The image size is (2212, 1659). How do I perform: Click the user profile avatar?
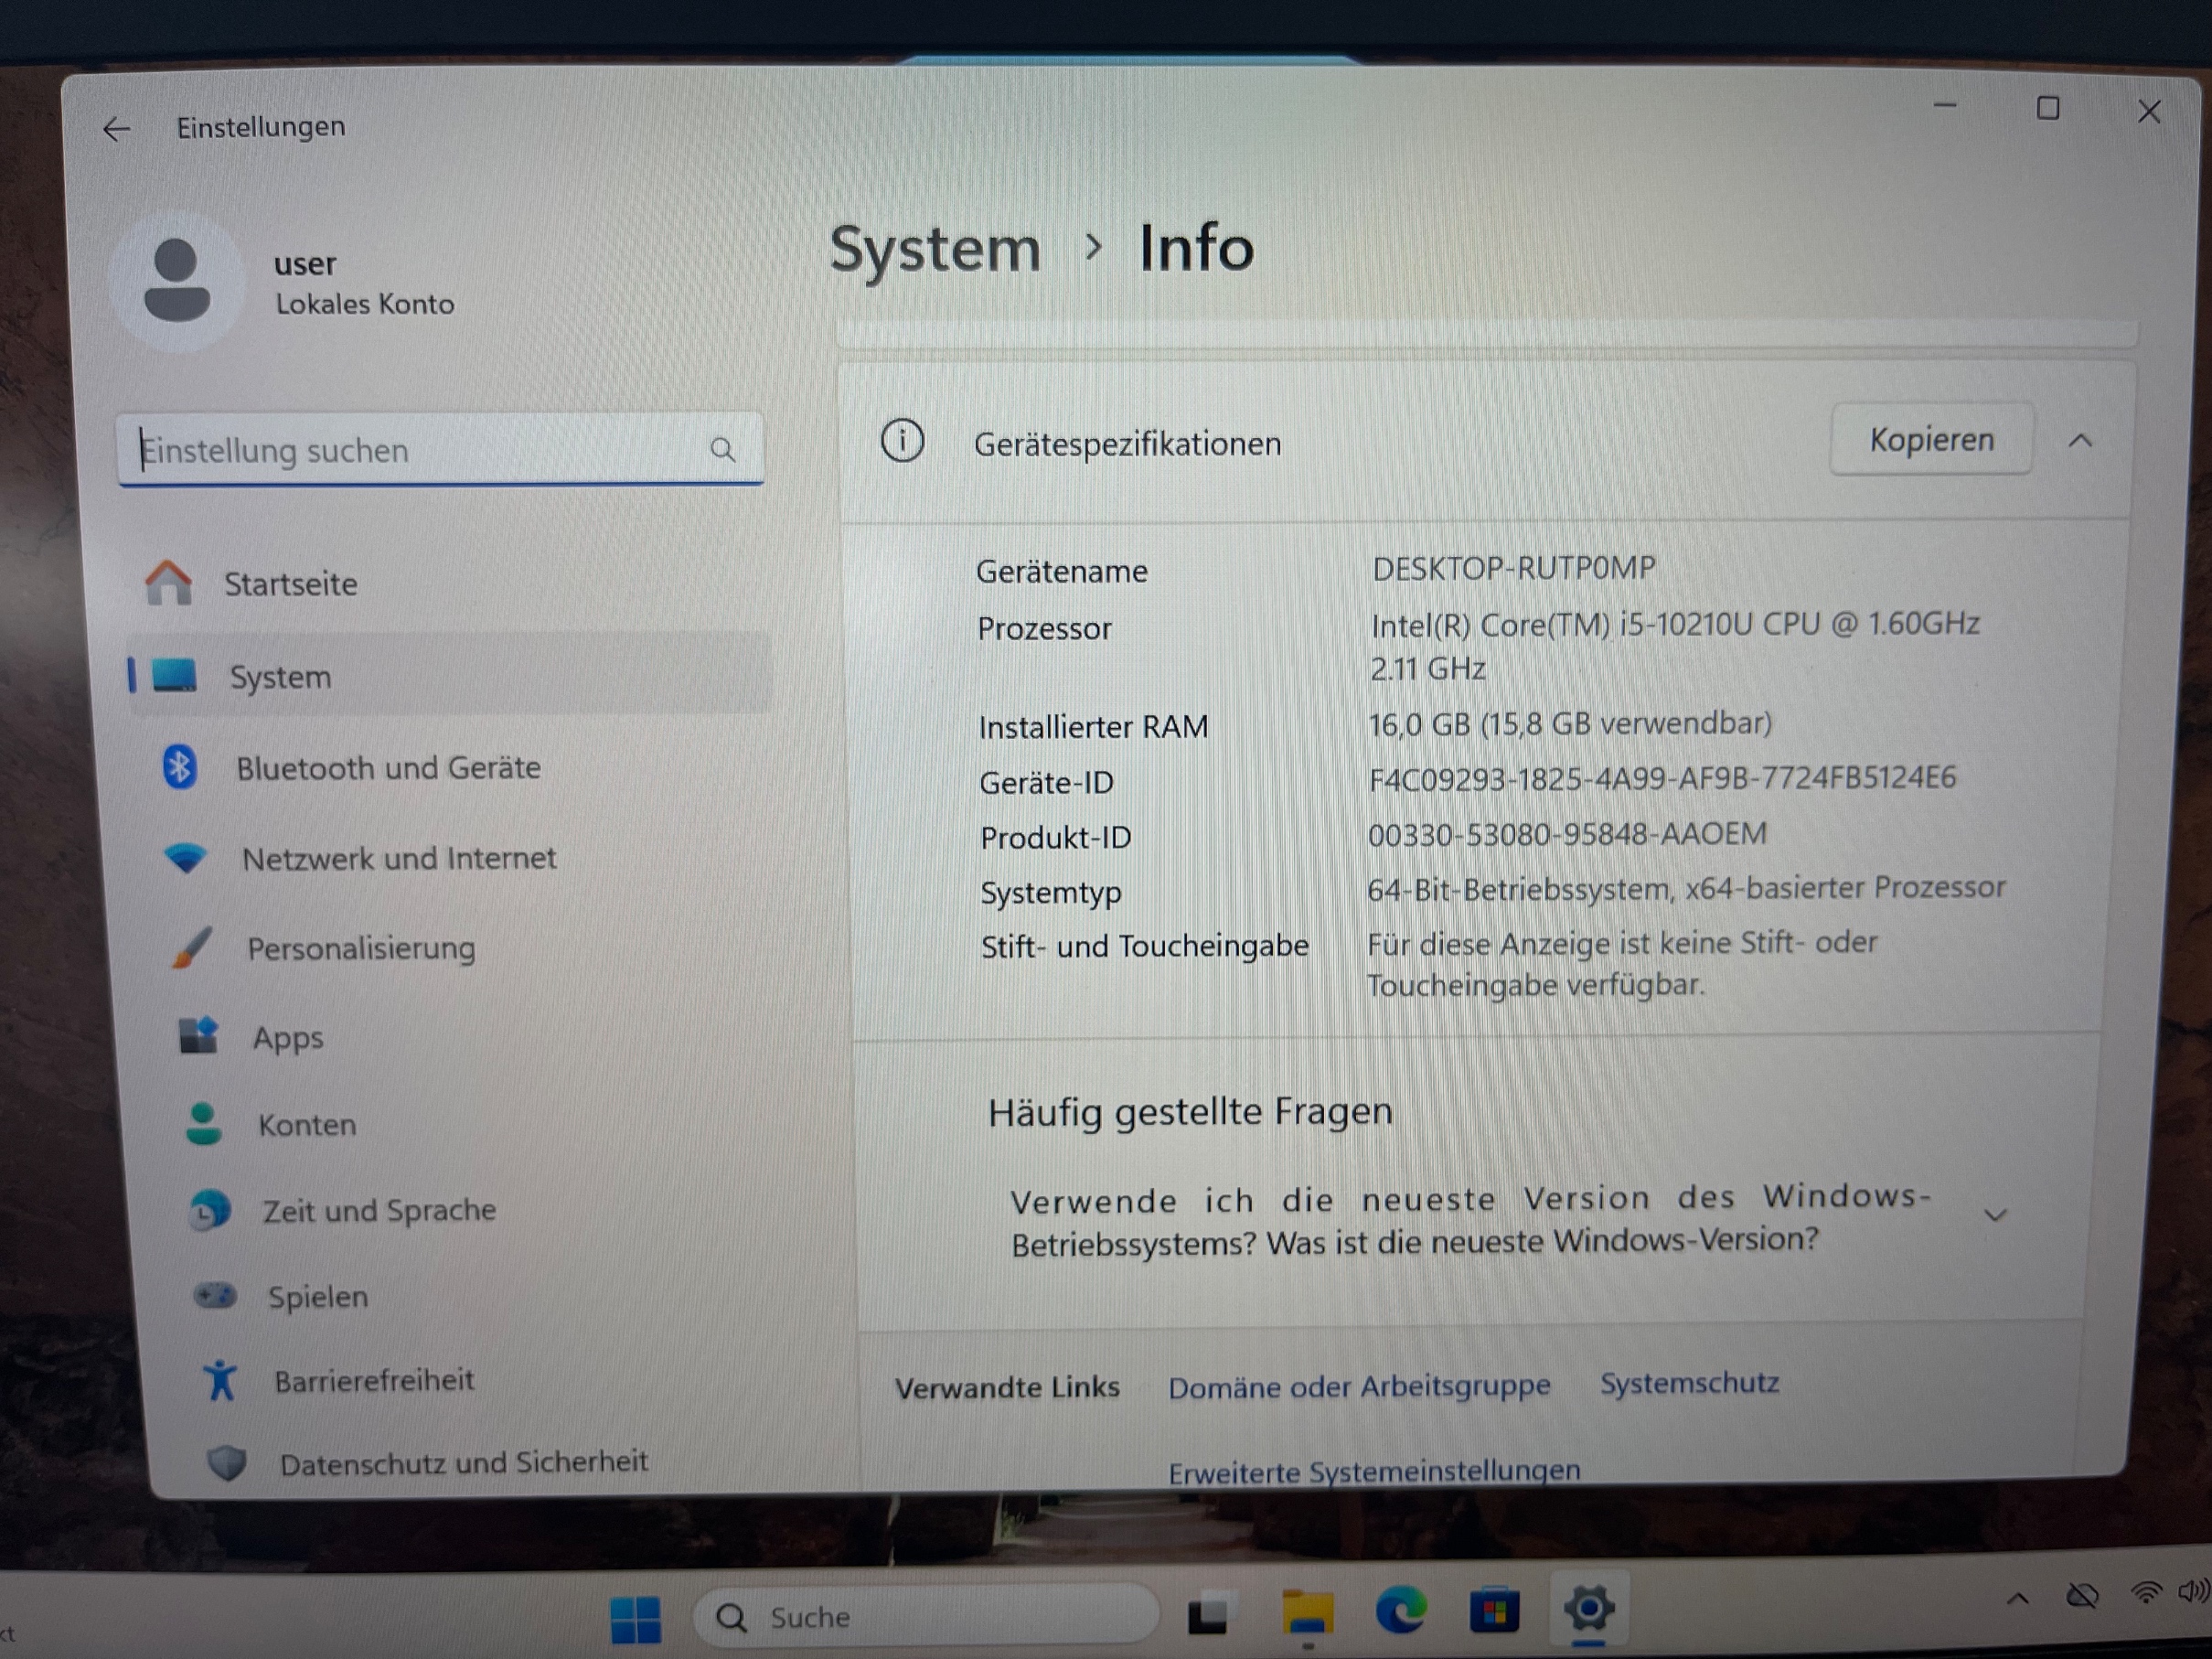tap(177, 281)
